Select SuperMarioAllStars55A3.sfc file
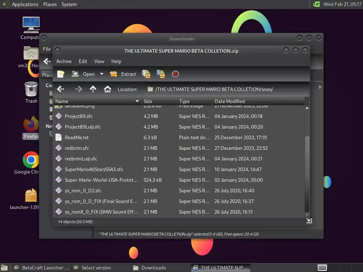 click(x=179, y=169)
